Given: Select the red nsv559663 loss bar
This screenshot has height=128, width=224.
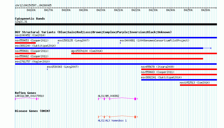Looking at the screenshot, I should [179, 75].
